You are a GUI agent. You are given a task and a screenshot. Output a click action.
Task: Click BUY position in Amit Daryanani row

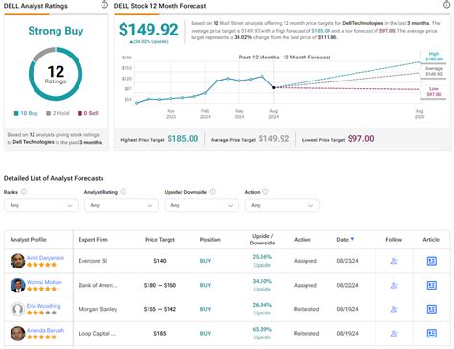click(x=205, y=261)
